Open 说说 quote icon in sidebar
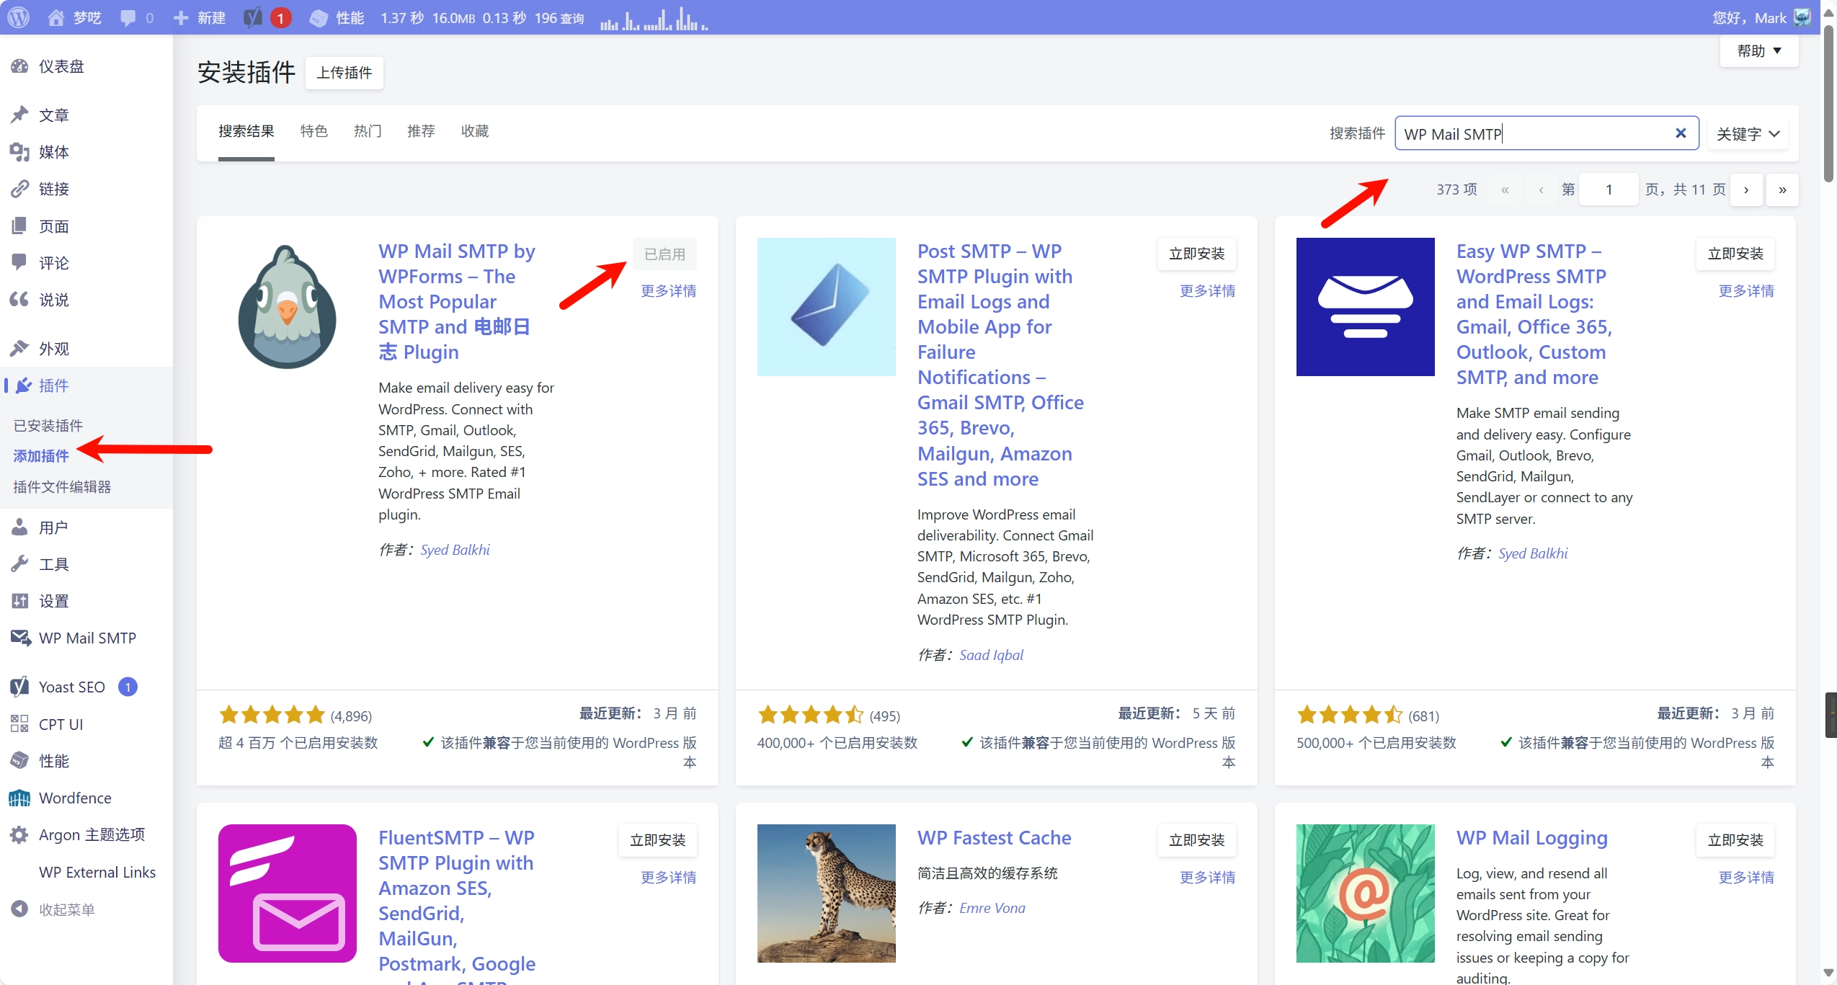 19,300
